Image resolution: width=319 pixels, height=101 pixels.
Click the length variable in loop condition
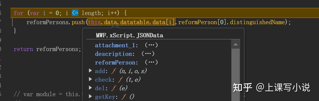pyautogui.click(x=91, y=13)
